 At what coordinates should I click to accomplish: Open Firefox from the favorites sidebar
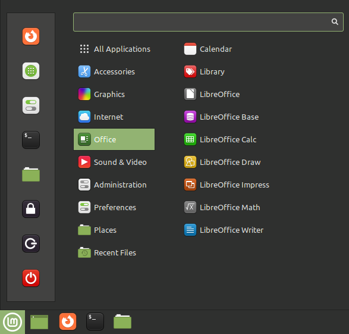click(x=31, y=36)
